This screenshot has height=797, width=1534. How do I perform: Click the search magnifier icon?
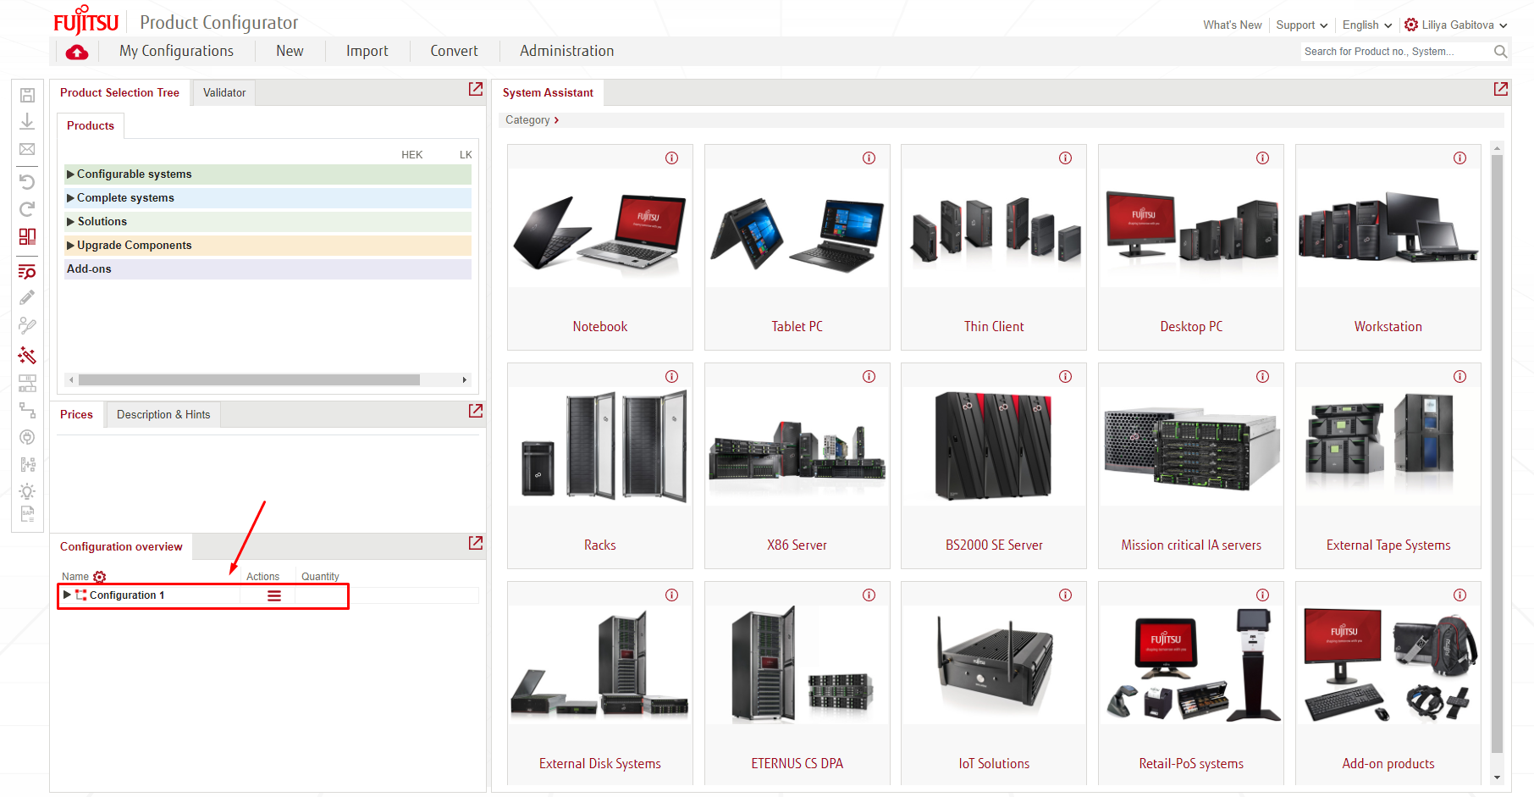1500,52
